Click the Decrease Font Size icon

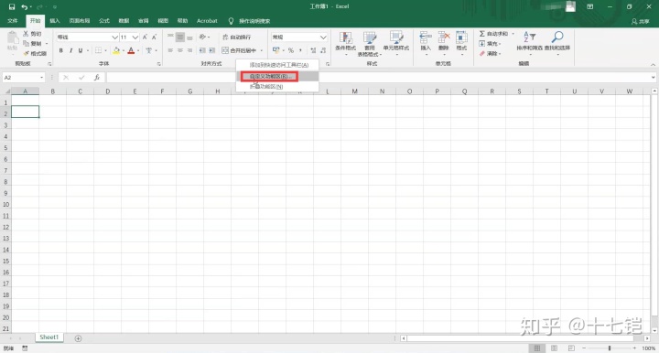[155, 37]
